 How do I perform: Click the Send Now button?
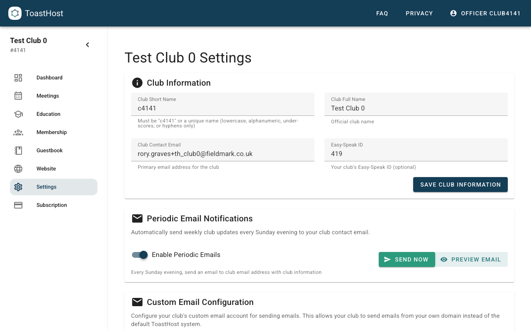[407, 259]
